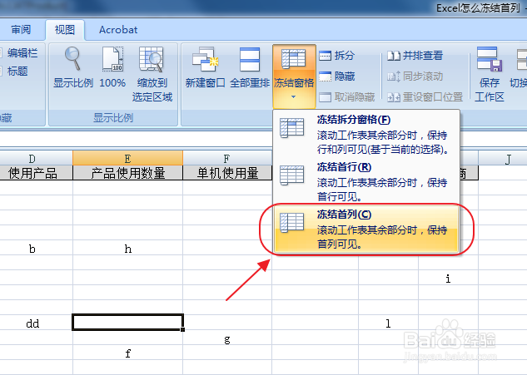This screenshot has width=527, height=375.
Task: Click the cell containing f
Action: click(x=127, y=353)
